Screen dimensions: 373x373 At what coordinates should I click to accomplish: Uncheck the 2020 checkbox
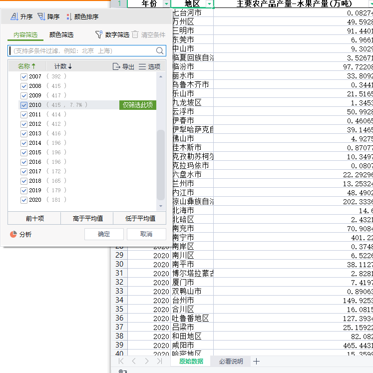24,200
